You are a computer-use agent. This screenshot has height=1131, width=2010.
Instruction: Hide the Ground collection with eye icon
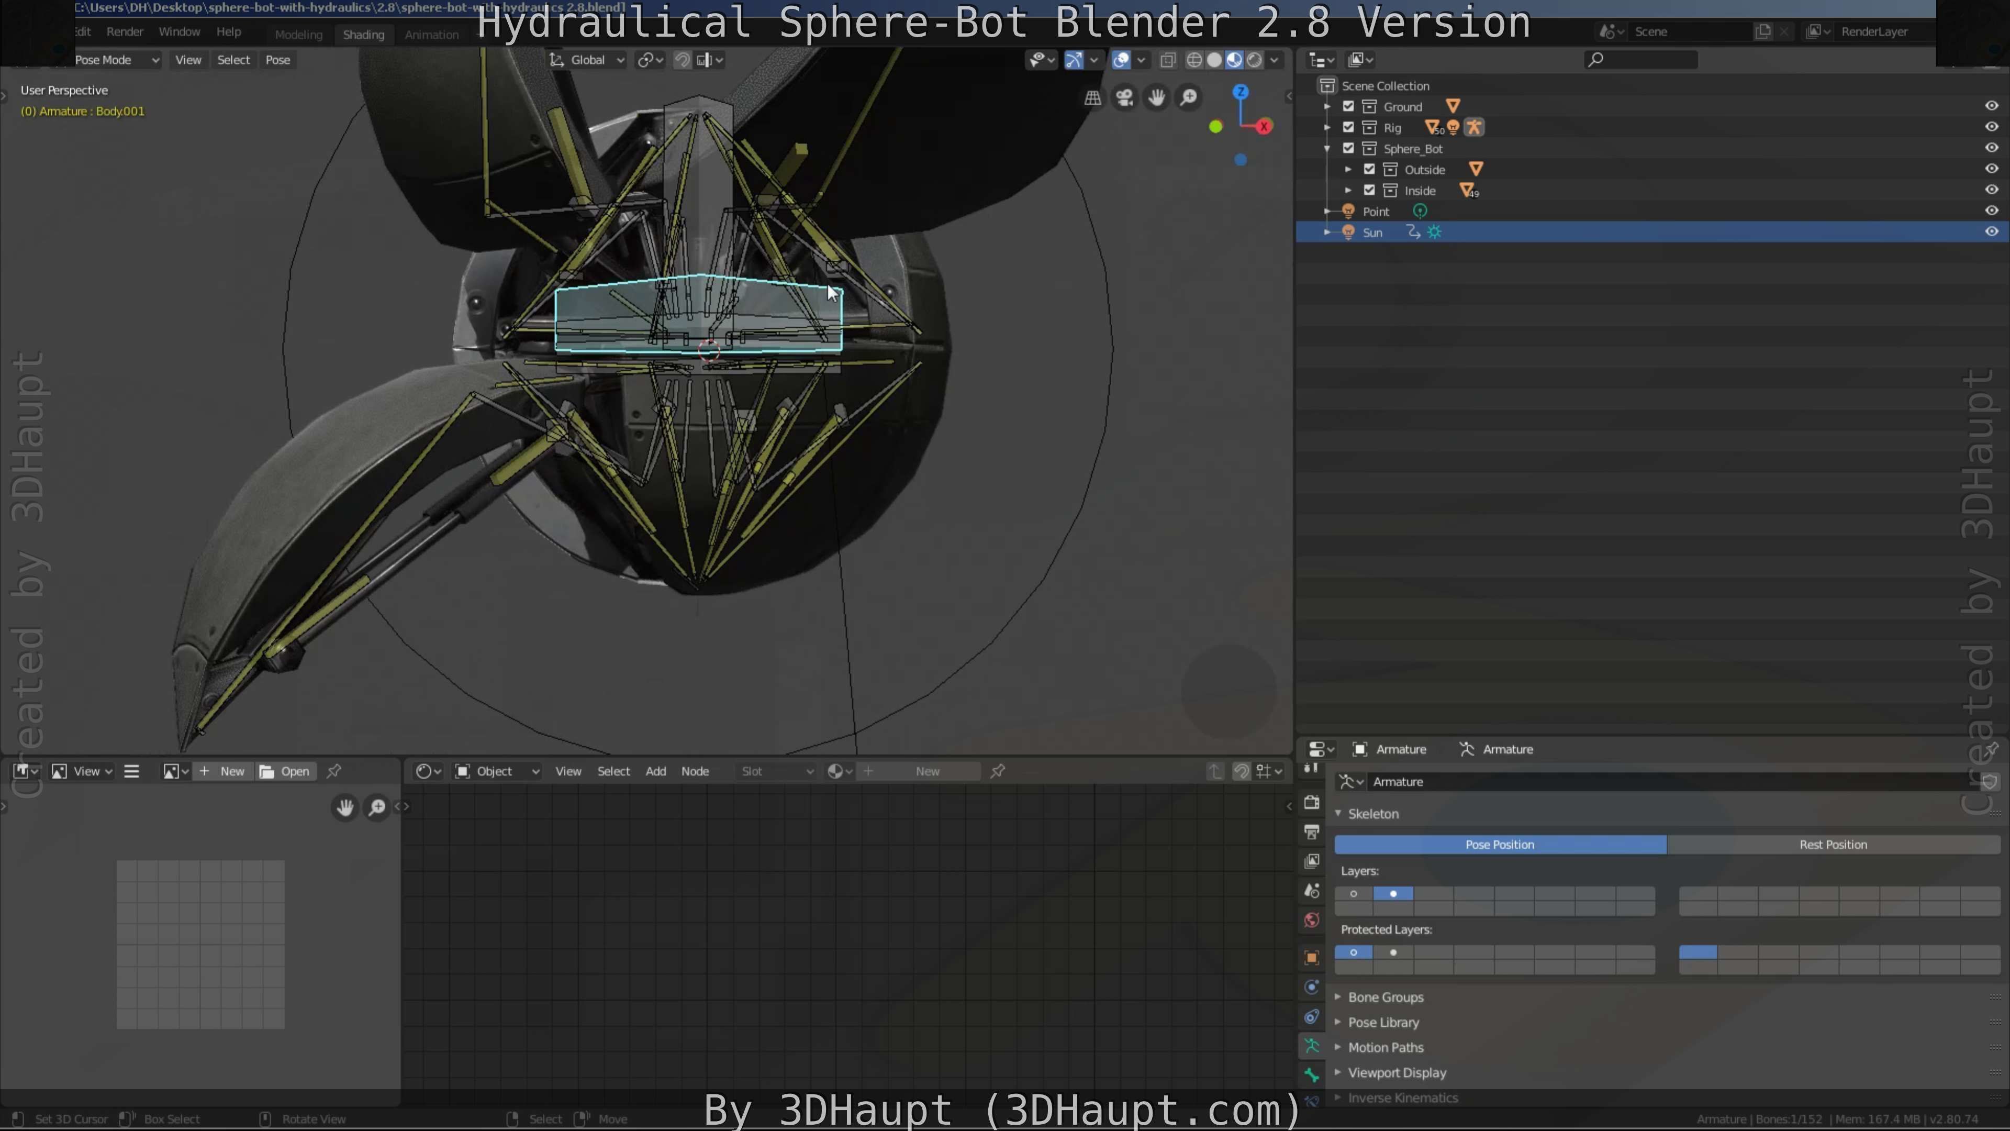coord(1991,106)
